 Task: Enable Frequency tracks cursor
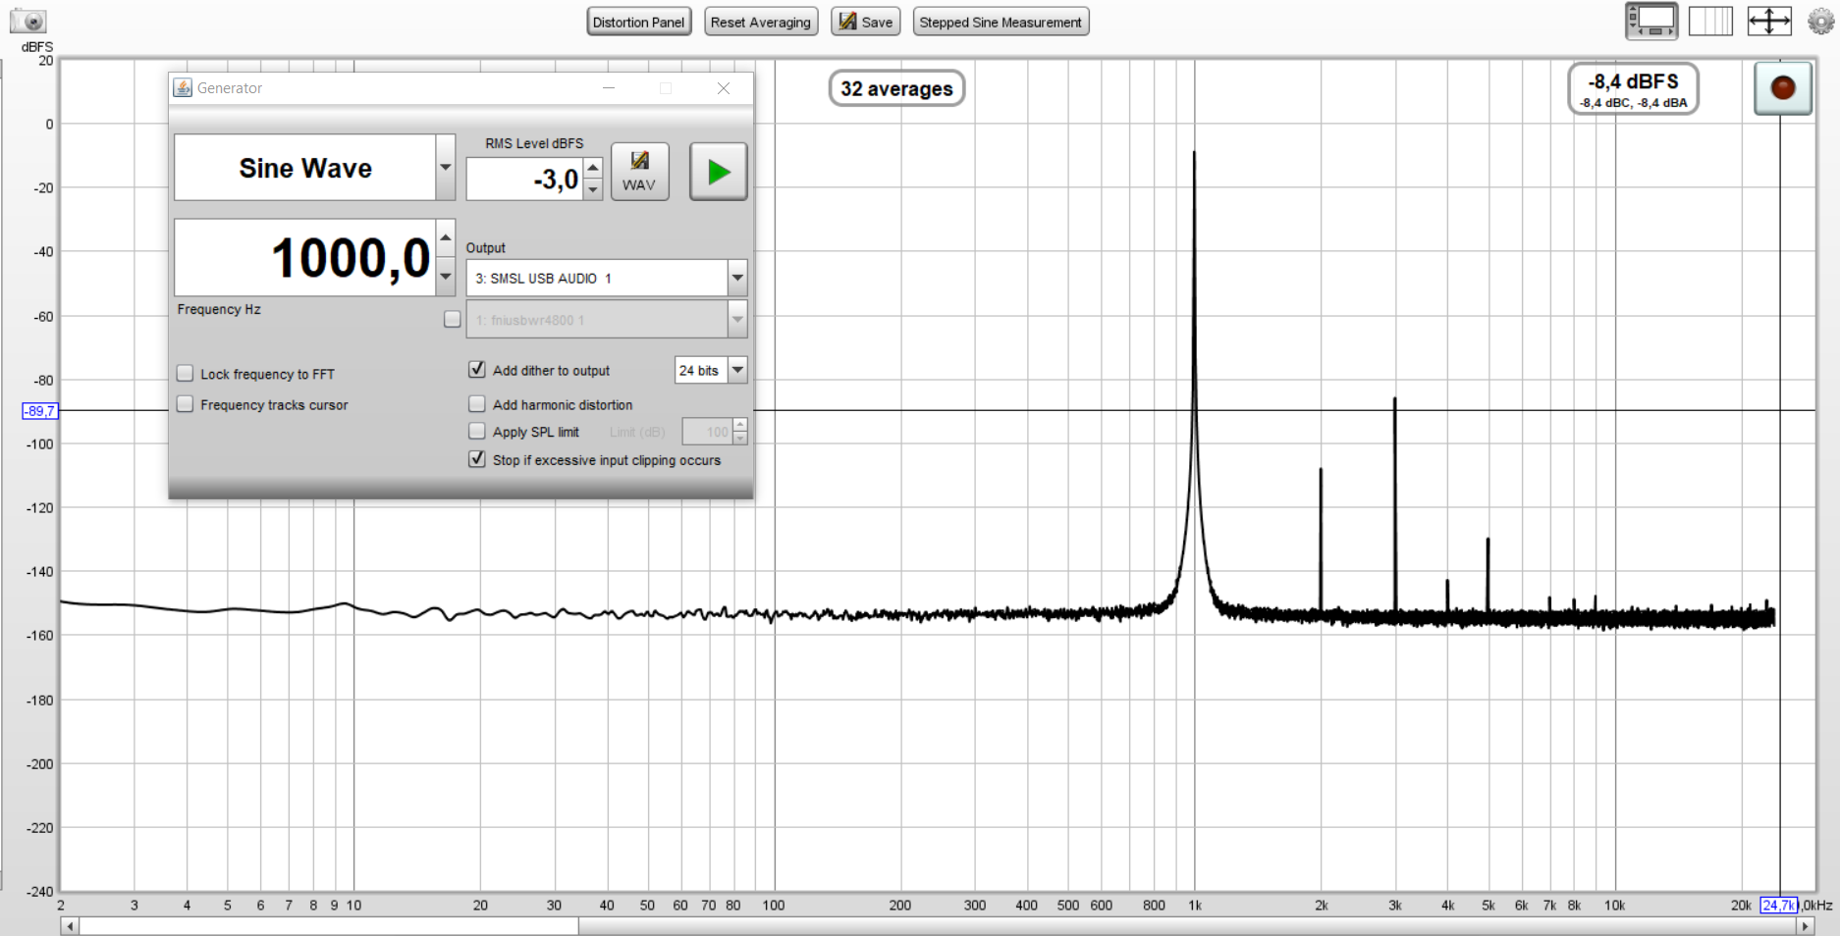point(185,403)
